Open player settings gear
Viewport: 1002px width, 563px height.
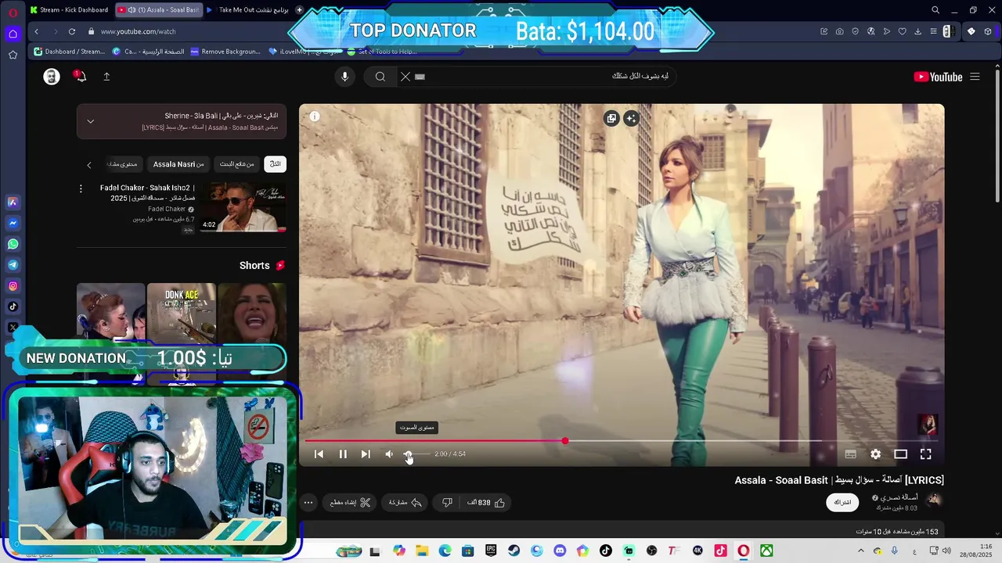click(x=876, y=454)
